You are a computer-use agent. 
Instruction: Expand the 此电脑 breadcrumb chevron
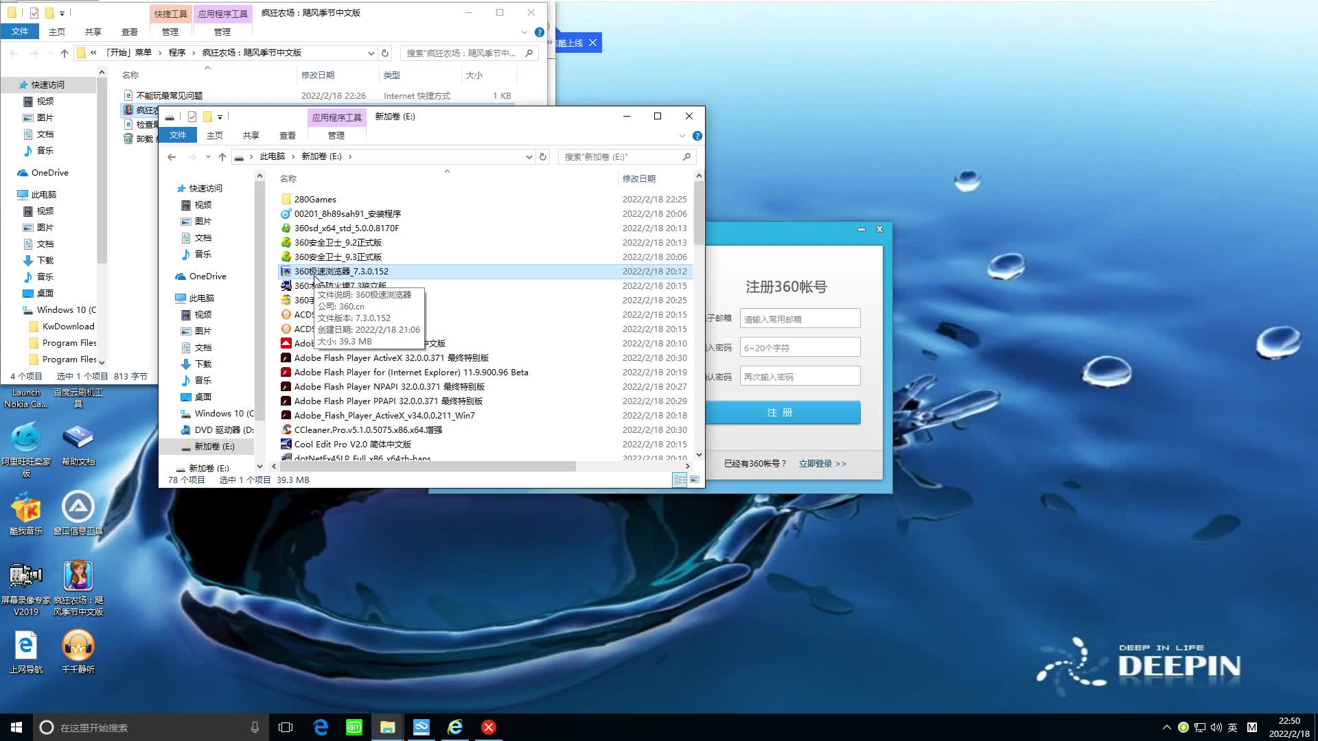(293, 156)
